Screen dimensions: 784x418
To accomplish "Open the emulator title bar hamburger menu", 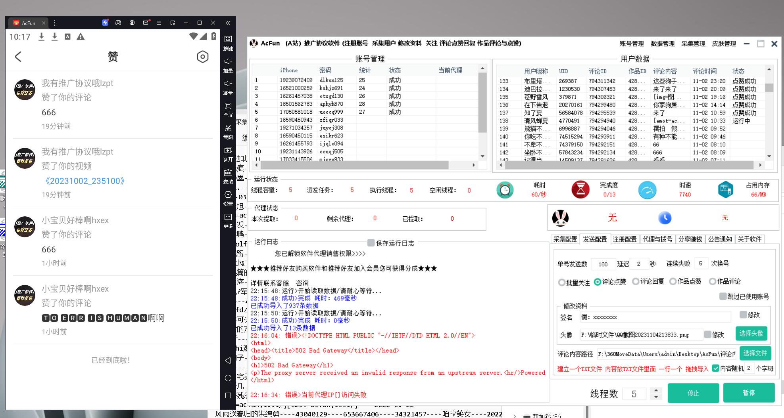I will pos(159,23).
